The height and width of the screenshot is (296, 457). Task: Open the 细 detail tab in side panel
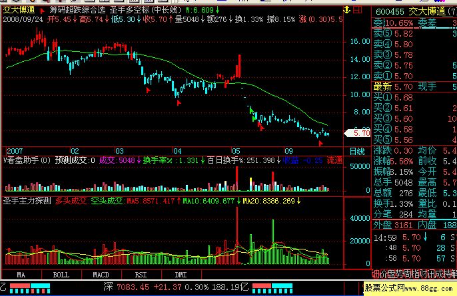point(376,273)
